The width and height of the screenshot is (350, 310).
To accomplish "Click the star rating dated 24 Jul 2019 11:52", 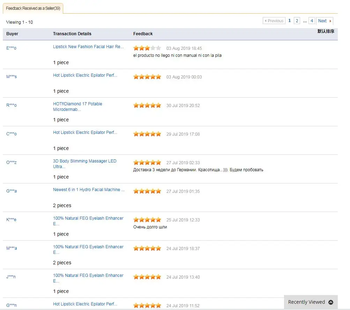I will click(x=147, y=305).
